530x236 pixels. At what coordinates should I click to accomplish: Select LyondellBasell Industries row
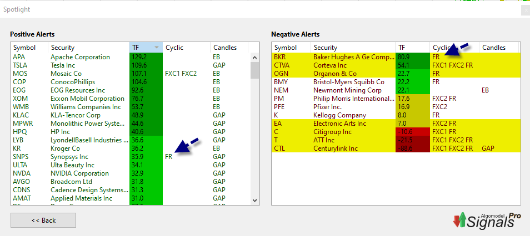[x=131, y=140]
